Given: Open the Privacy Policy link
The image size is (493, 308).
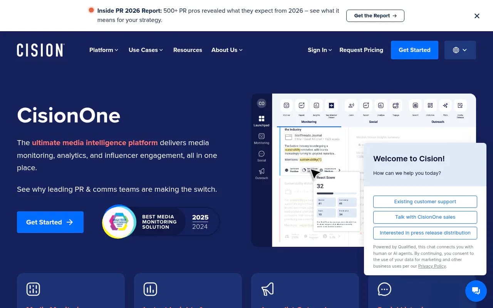Looking at the screenshot, I should point(432,266).
